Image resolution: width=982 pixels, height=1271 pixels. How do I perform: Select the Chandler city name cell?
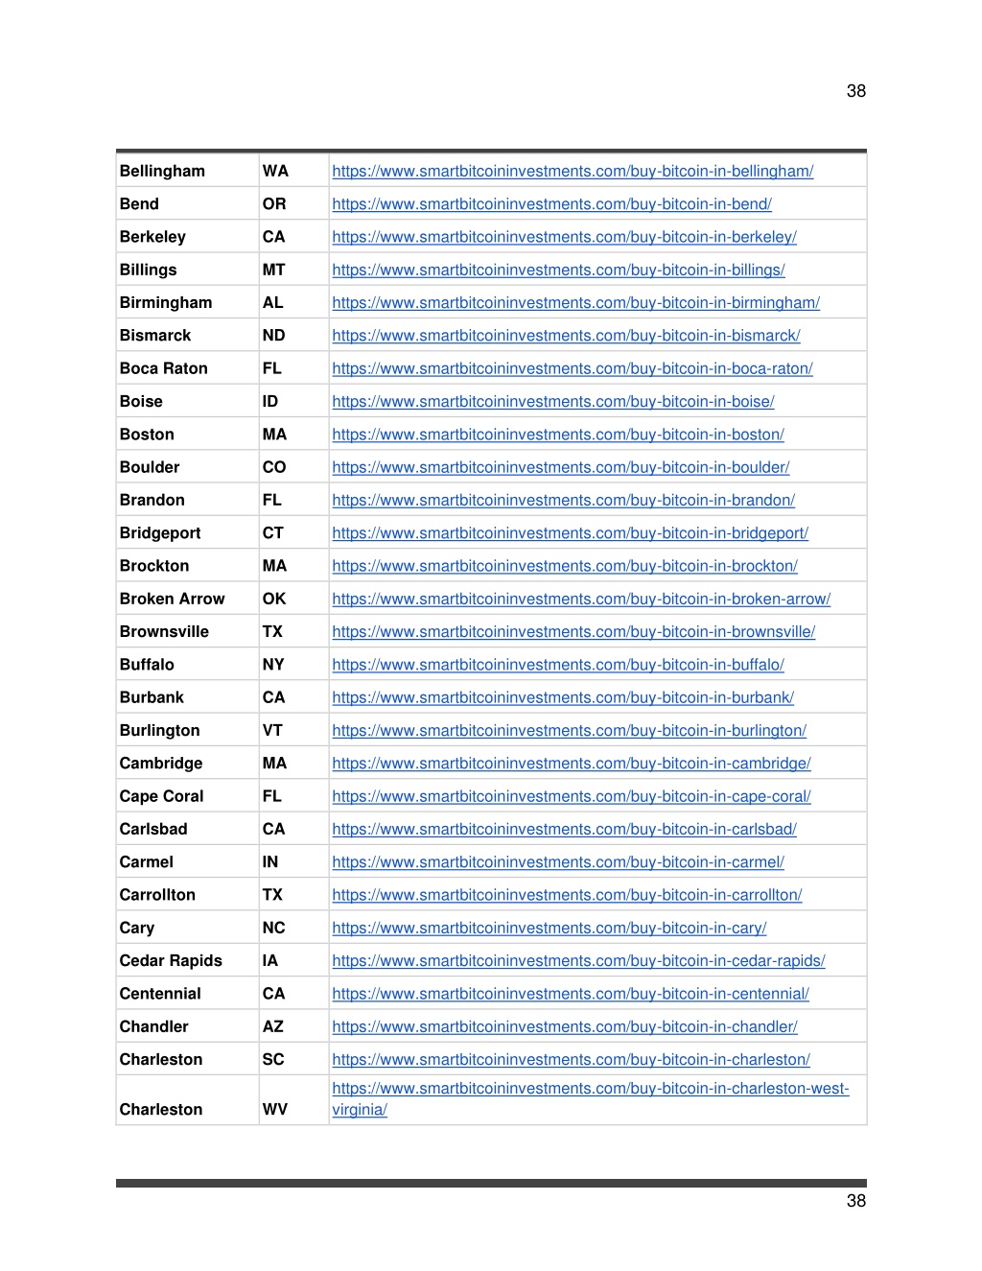pos(153,1026)
